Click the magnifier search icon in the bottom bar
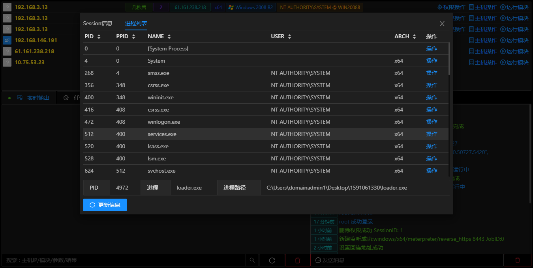 point(252,261)
